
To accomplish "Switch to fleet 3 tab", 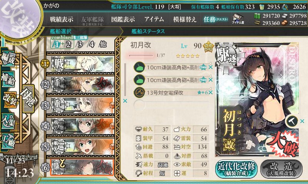I will pyautogui.click(x=80, y=44).
